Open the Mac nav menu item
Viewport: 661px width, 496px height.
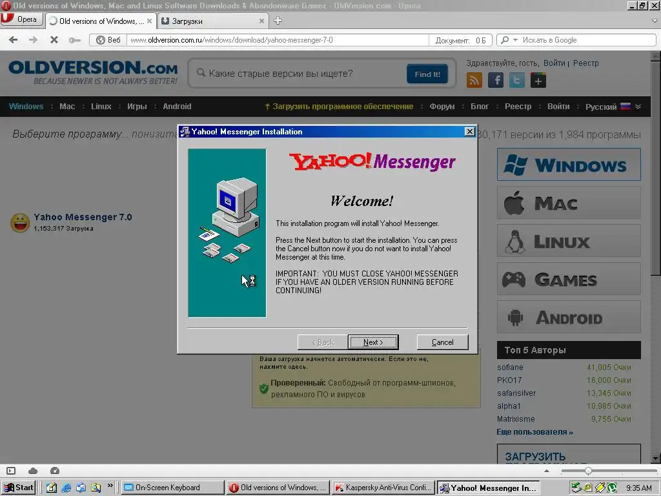click(67, 107)
